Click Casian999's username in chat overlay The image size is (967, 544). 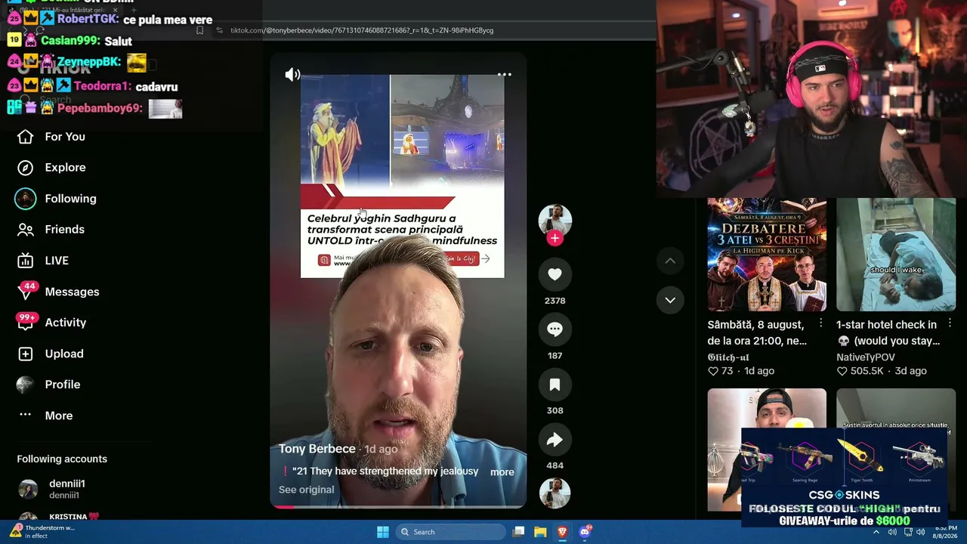70,41
